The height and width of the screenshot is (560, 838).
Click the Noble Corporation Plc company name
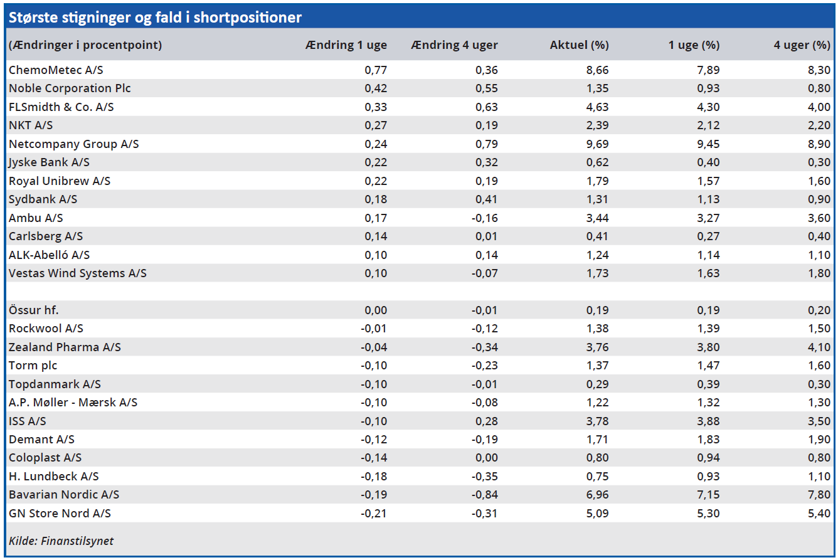(x=70, y=88)
